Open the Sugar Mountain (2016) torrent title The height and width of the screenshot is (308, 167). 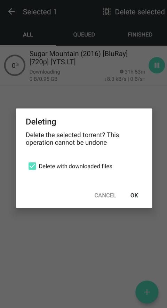click(x=79, y=58)
